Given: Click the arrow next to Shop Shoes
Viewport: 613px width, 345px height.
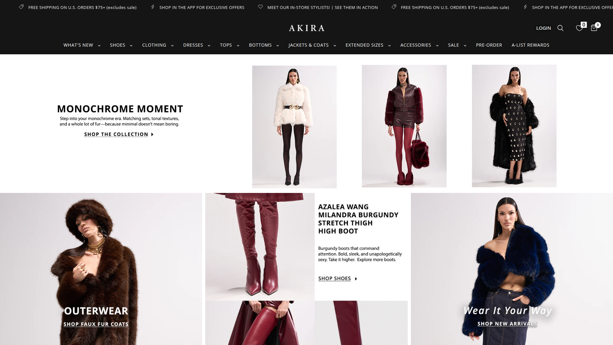Looking at the screenshot, I should point(356,279).
